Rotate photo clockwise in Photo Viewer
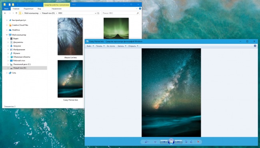 tap(191, 142)
